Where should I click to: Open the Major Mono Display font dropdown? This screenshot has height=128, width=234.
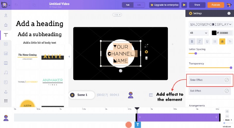(x=211, y=24)
